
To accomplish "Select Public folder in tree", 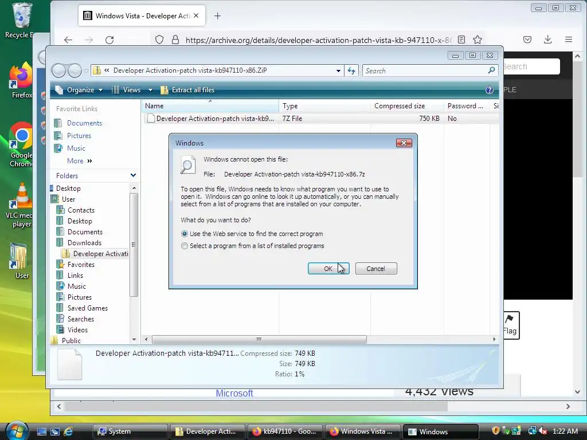I will click(x=71, y=340).
